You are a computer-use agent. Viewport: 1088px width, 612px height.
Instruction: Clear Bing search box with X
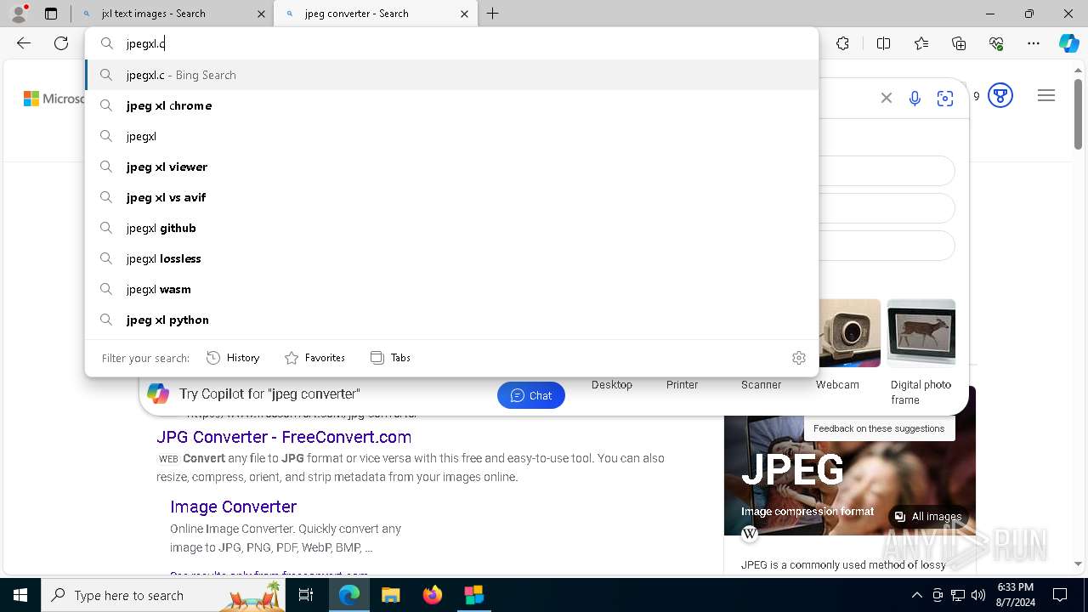tap(887, 98)
